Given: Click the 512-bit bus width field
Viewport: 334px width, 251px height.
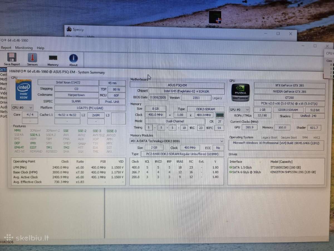Looking at the screenshot, I should 315,110.
